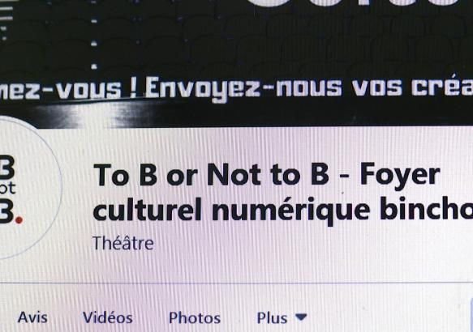Open the Avis tab
This screenshot has height=332, width=473.
click(32, 317)
